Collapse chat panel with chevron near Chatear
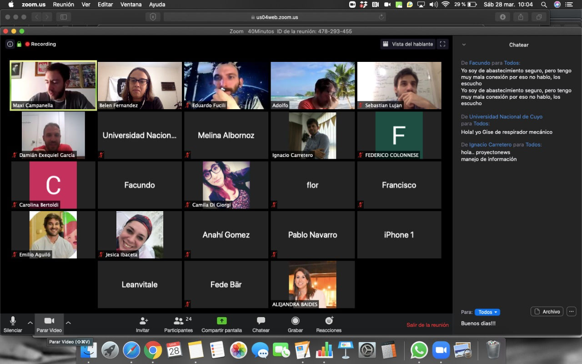The image size is (582, 364). coord(464,45)
